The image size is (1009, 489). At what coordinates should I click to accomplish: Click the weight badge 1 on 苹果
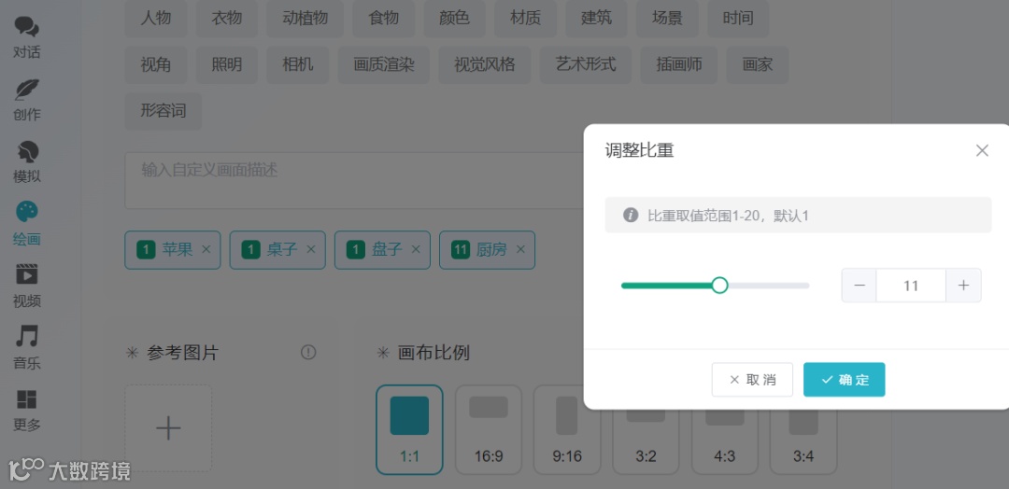[146, 249]
